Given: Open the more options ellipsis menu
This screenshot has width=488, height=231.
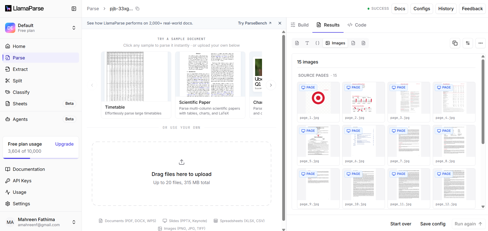Looking at the screenshot, I should 481,43.
